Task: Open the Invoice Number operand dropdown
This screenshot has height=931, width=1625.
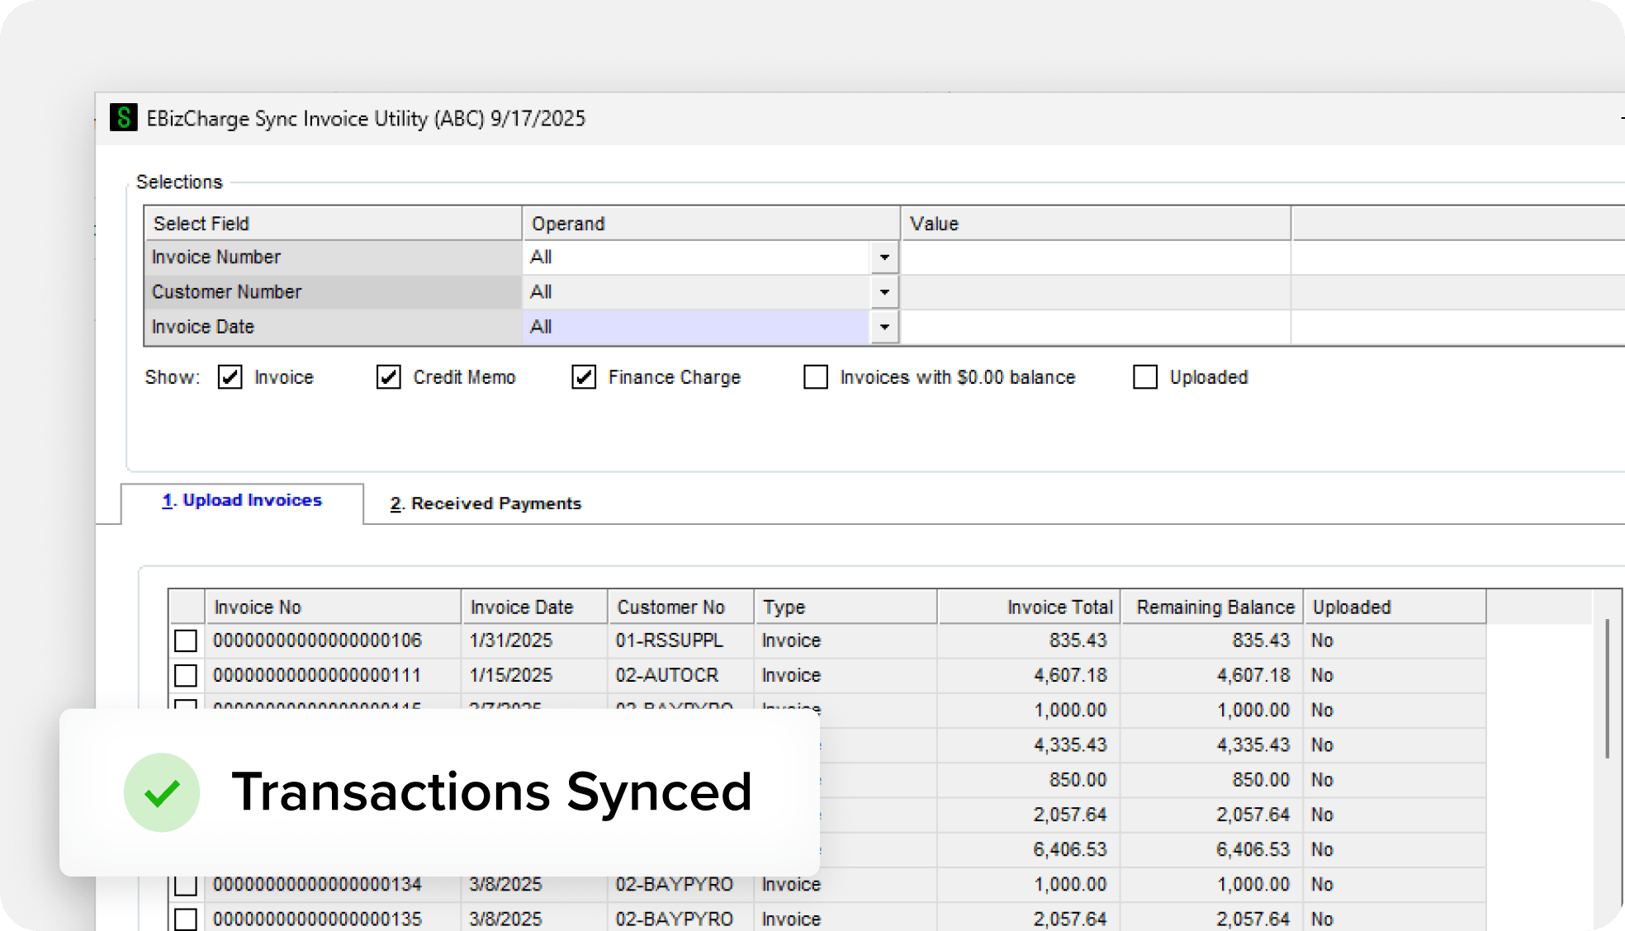Action: click(x=884, y=258)
